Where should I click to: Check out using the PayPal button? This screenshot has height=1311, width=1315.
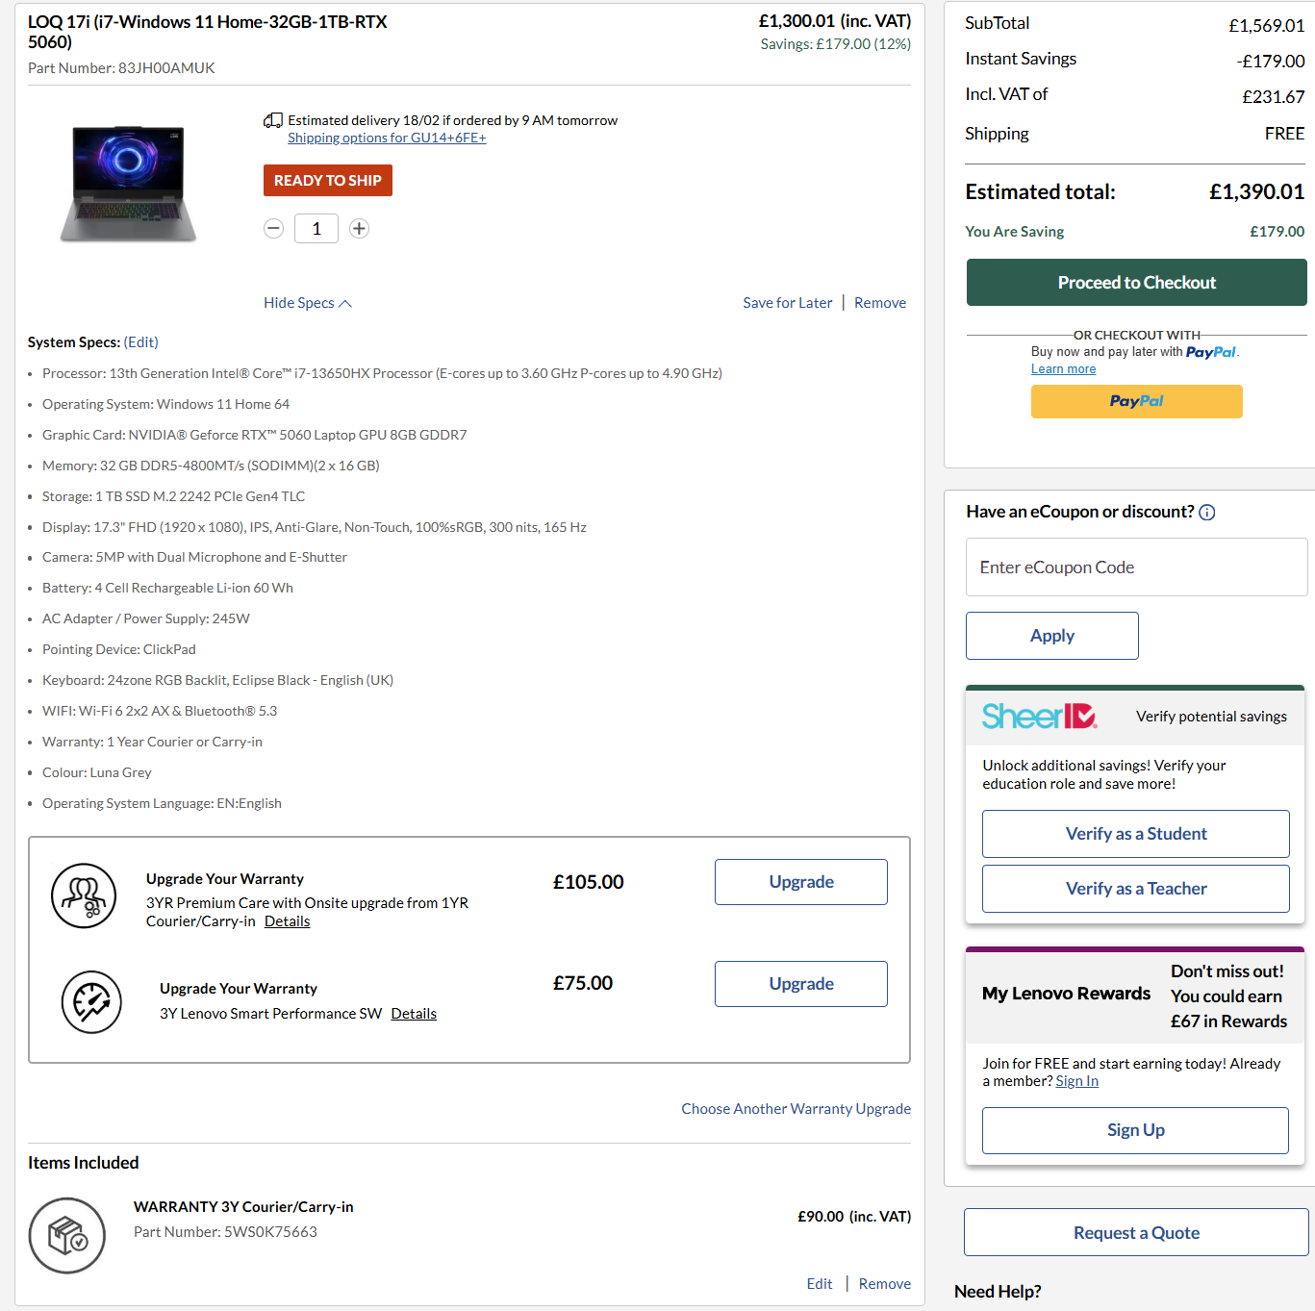click(1136, 401)
